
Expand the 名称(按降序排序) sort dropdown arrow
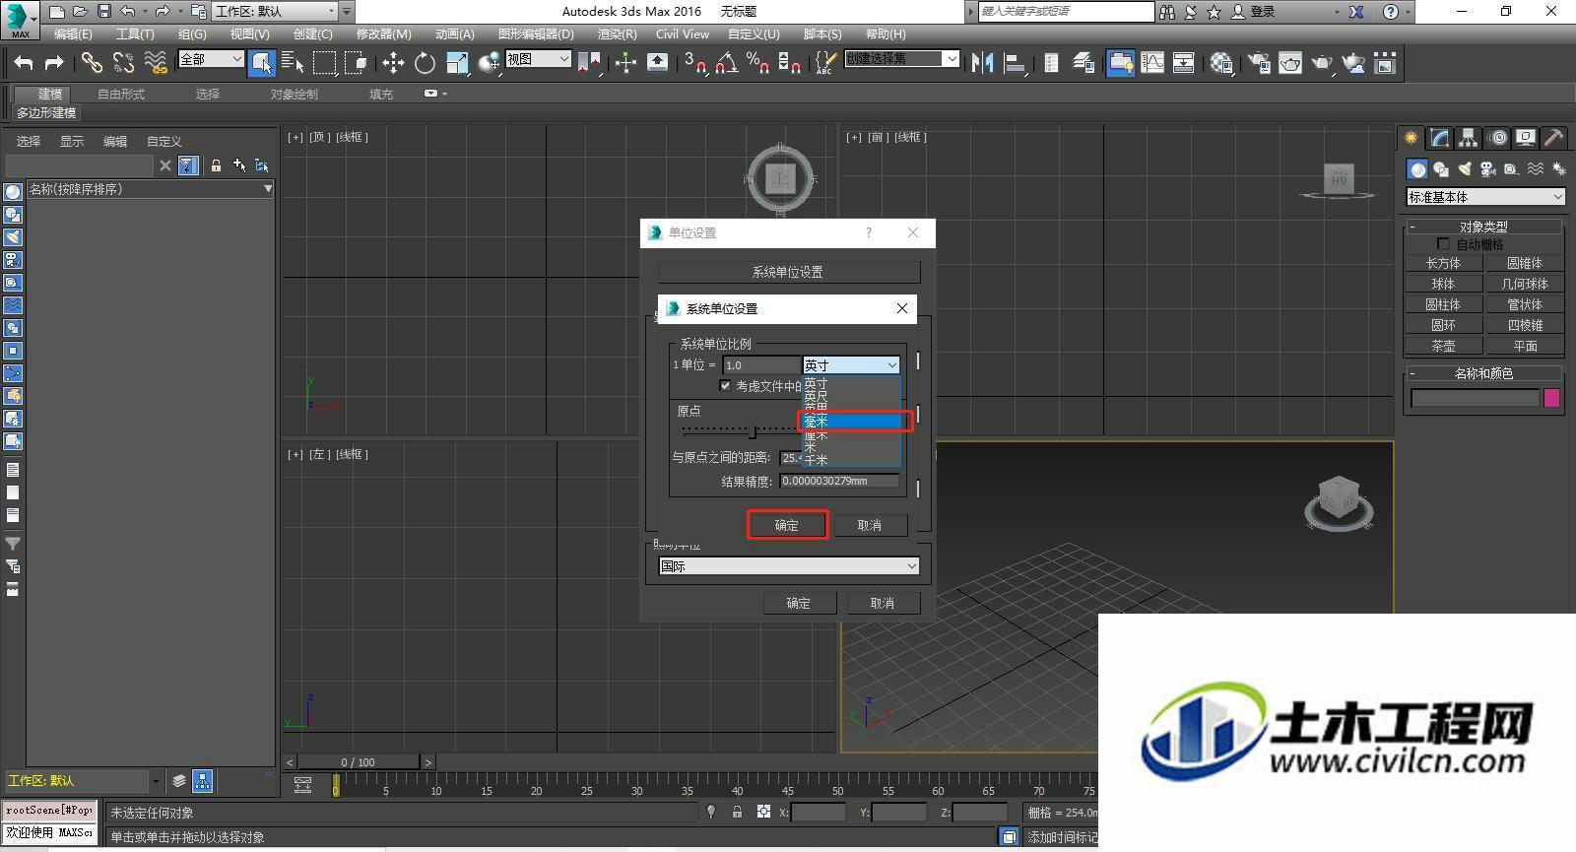267,189
